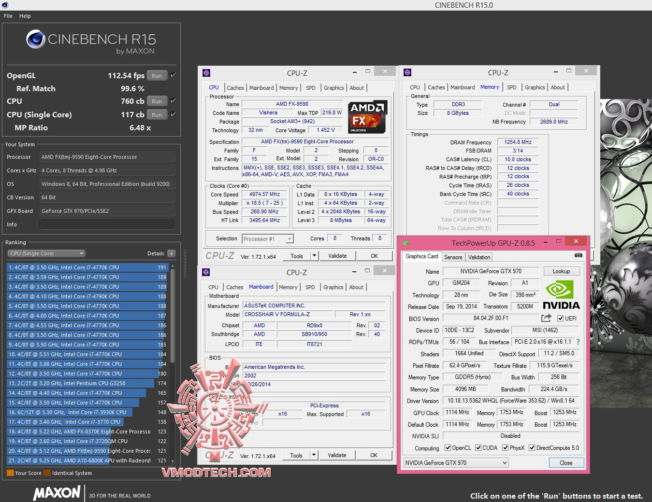Minimize the GPU-Z window
This screenshot has width=652, height=502.
[546, 242]
